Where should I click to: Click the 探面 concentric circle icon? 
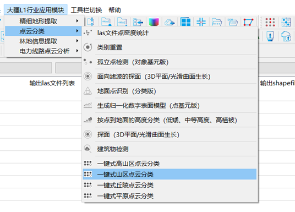point(88,134)
